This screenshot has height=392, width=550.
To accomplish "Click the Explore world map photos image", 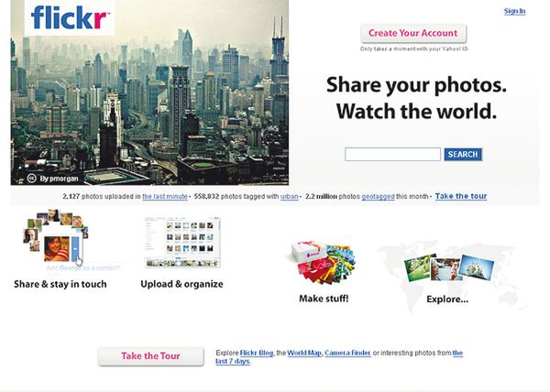I will (x=450, y=268).
